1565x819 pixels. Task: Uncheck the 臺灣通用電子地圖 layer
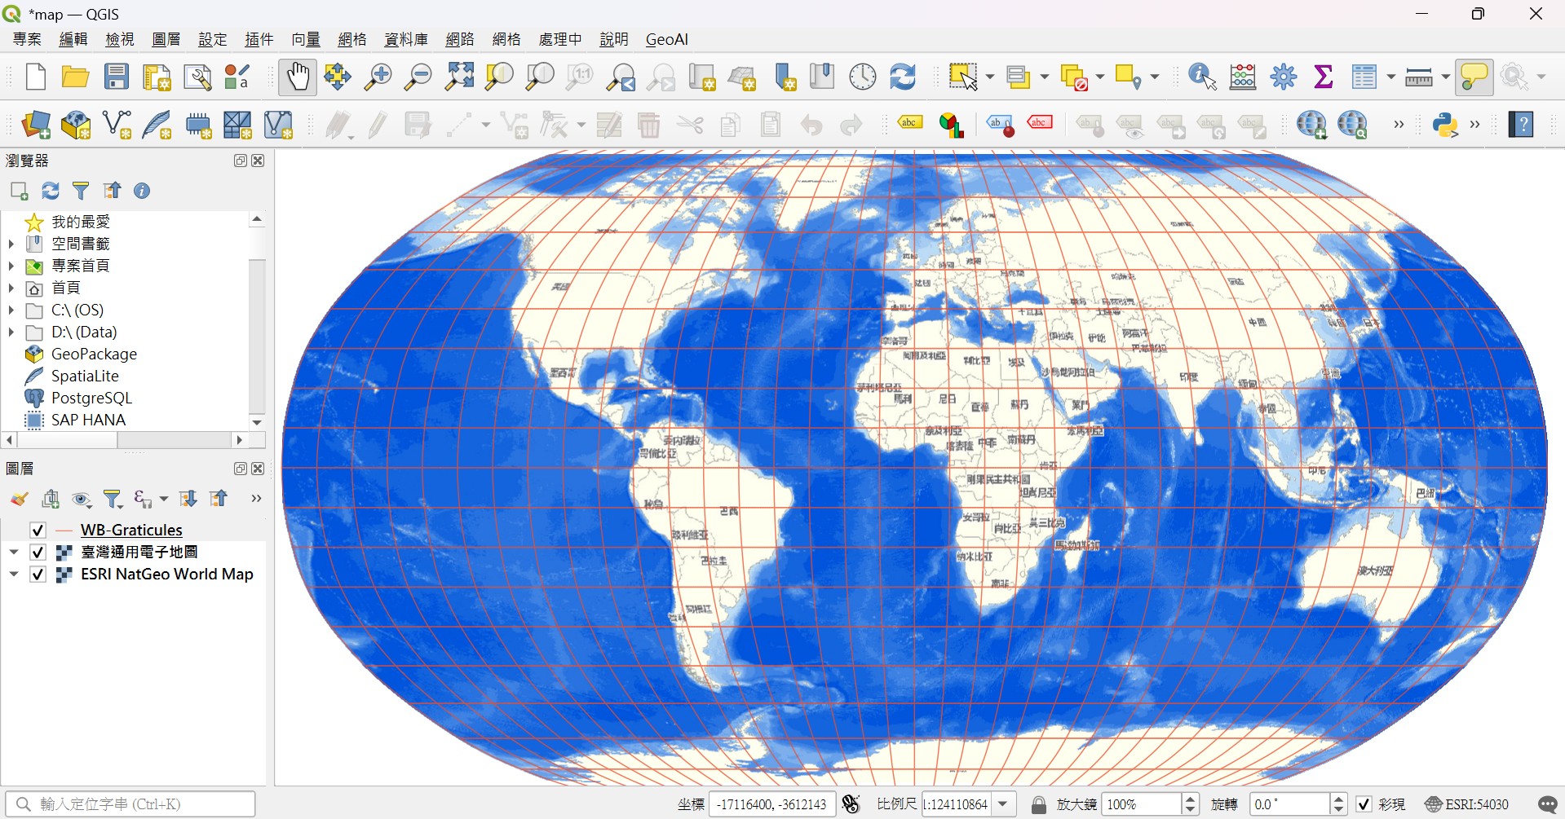tap(38, 553)
